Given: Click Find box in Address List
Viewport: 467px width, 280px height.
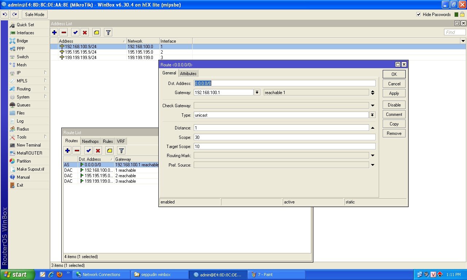Looking at the screenshot, I should tap(455, 32).
